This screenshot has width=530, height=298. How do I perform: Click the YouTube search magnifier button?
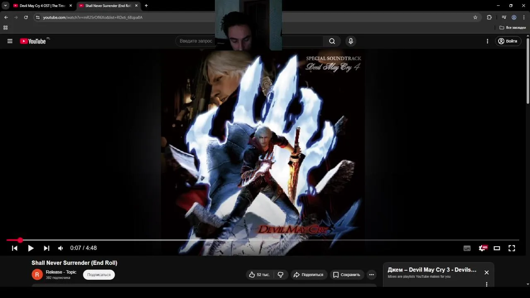[x=332, y=41]
